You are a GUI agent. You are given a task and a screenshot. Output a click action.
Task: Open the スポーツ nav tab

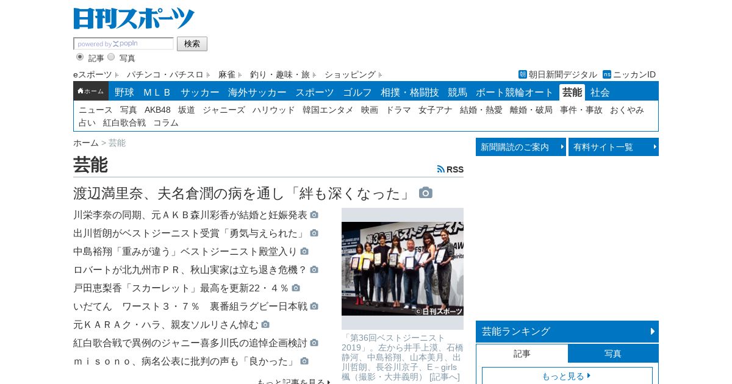315,93
